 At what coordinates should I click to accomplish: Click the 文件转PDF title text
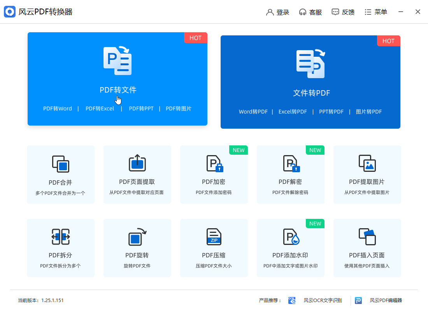311,93
